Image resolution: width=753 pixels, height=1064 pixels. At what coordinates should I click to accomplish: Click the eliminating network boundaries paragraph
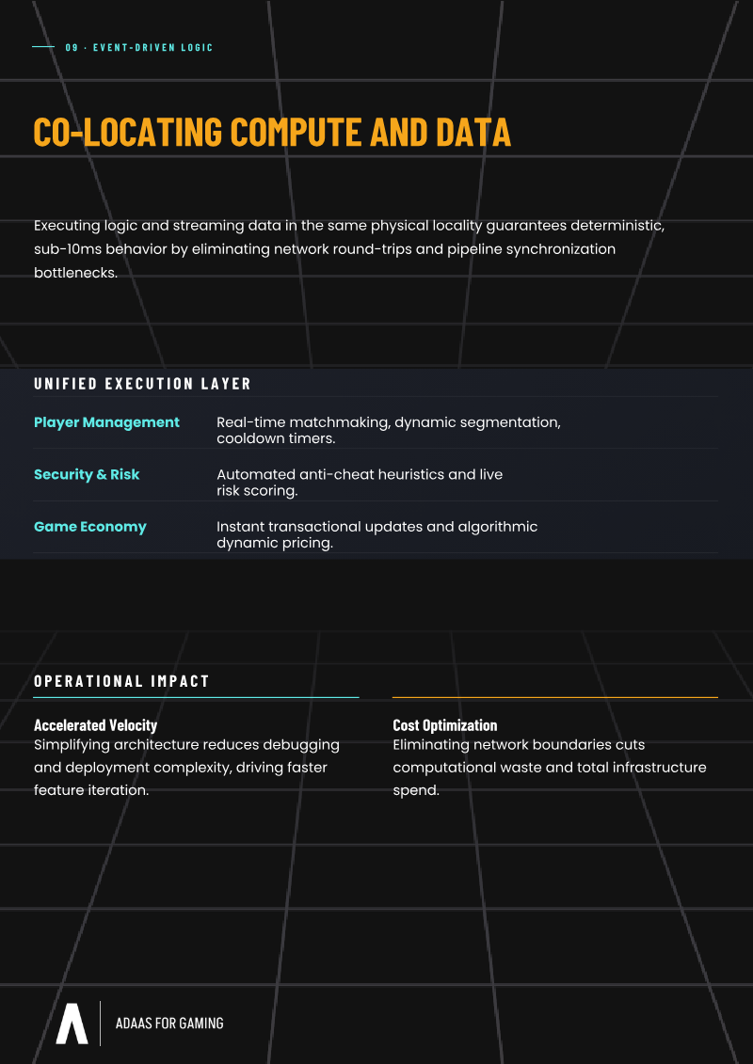pyautogui.click(x=550, y=768)
